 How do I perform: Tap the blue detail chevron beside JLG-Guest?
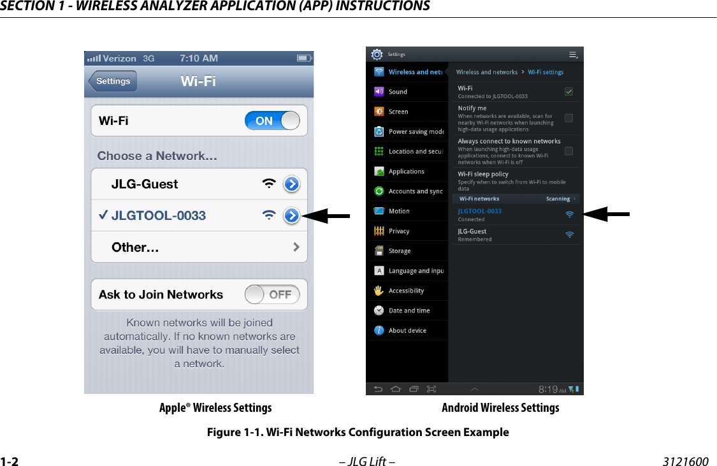point(292,184)
